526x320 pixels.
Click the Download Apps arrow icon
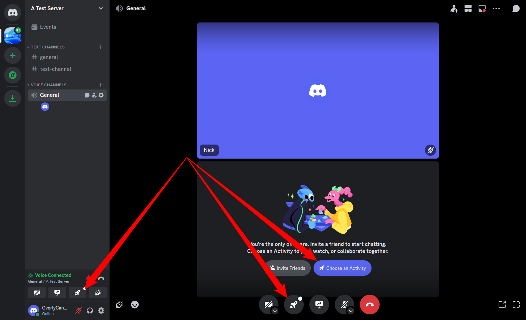pos(13,98)
